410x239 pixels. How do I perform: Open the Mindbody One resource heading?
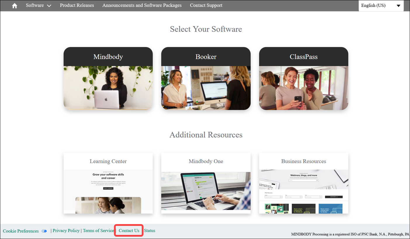[206, 161]
